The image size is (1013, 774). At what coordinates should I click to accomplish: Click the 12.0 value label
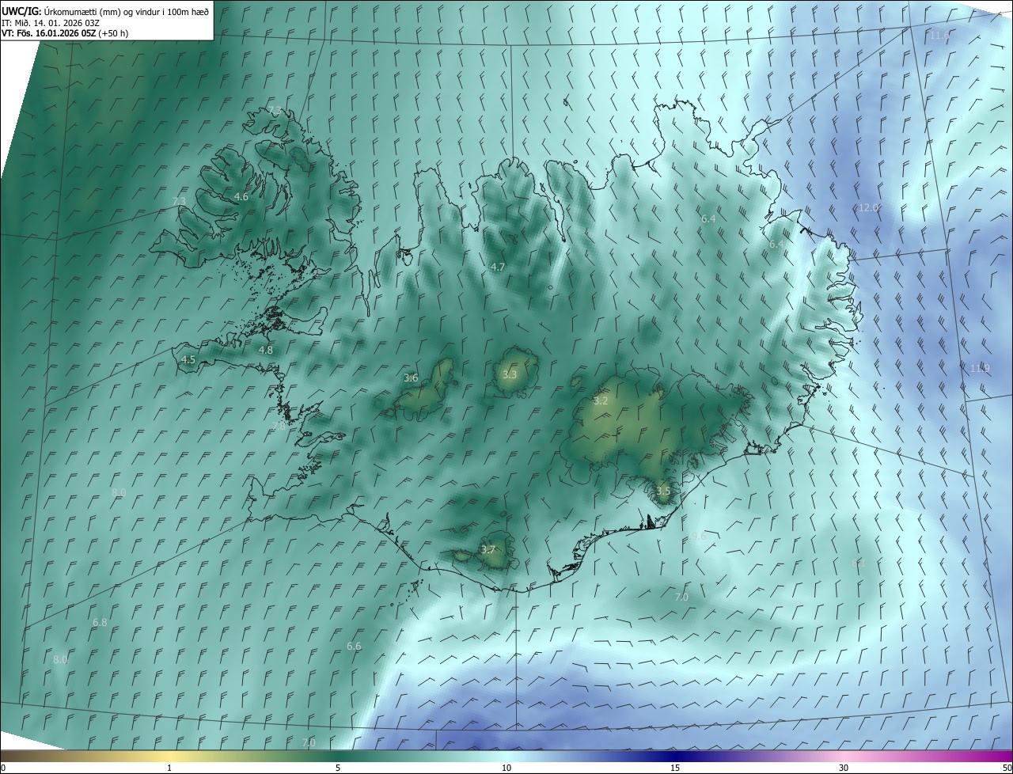(x=868, y=207)
